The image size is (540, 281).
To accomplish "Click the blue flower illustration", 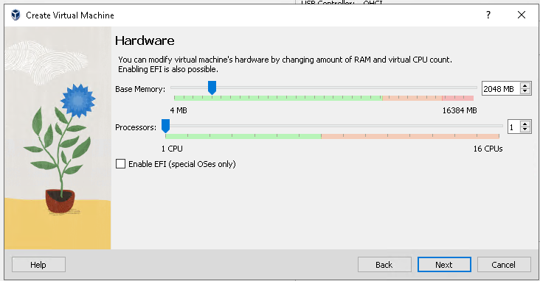I will 78,100.
